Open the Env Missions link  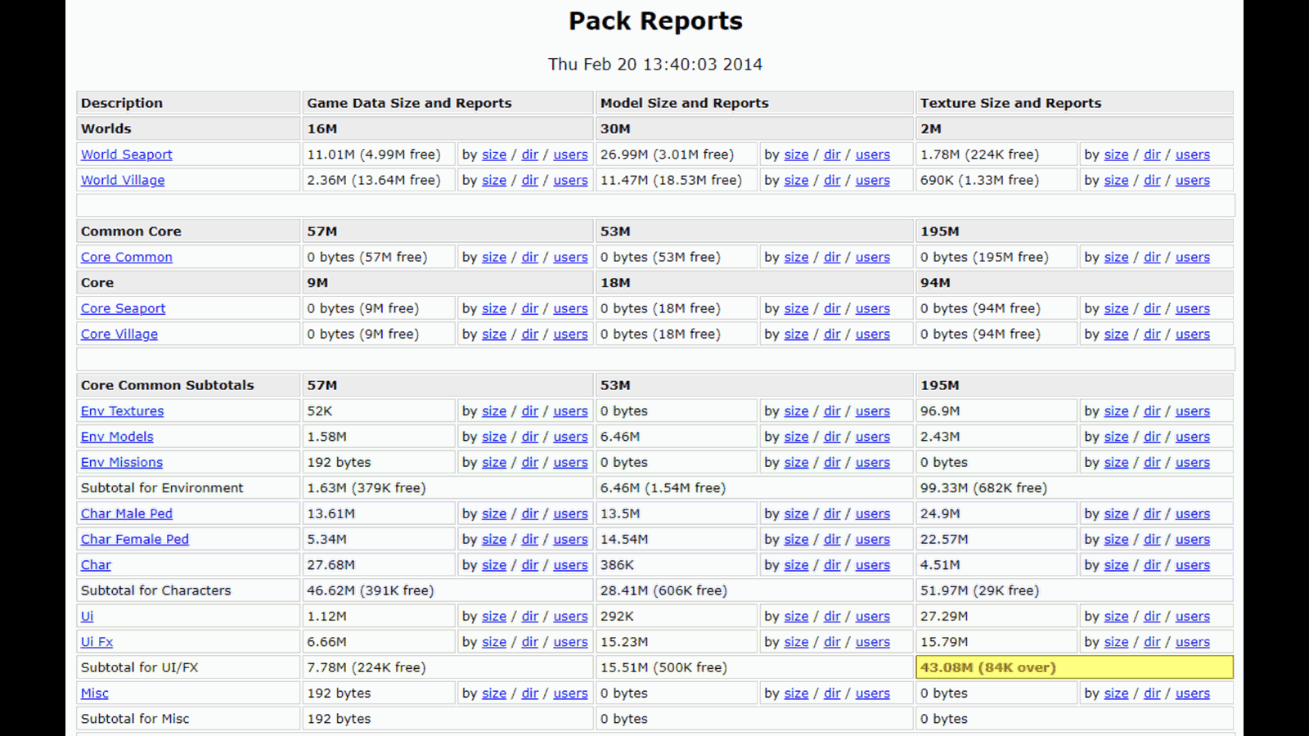tap(122, 462)
